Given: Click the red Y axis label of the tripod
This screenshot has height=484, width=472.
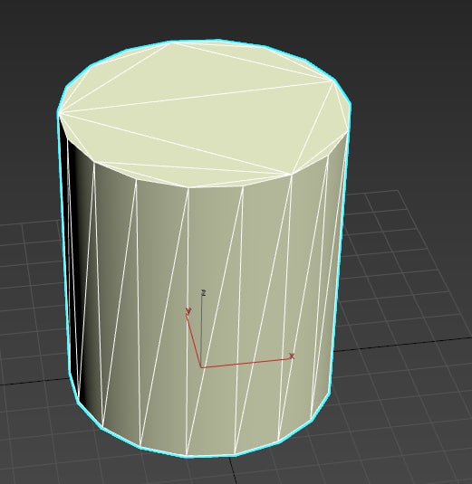Looking at the screenshot, I should tap(188, 311).
